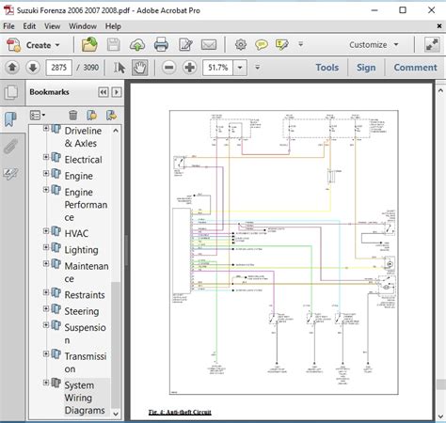Send file by email envelope icon
The width and height of the screenshot is (446, 423).
[x=209, y=45]
